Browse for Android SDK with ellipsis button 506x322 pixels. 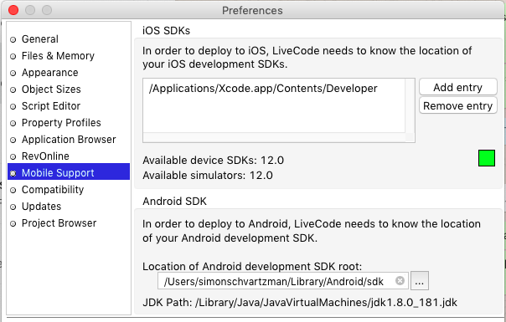(x=419, y=281)
